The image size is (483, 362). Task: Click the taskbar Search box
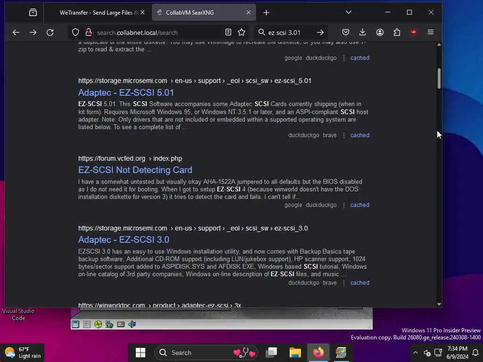pos(207,353)
